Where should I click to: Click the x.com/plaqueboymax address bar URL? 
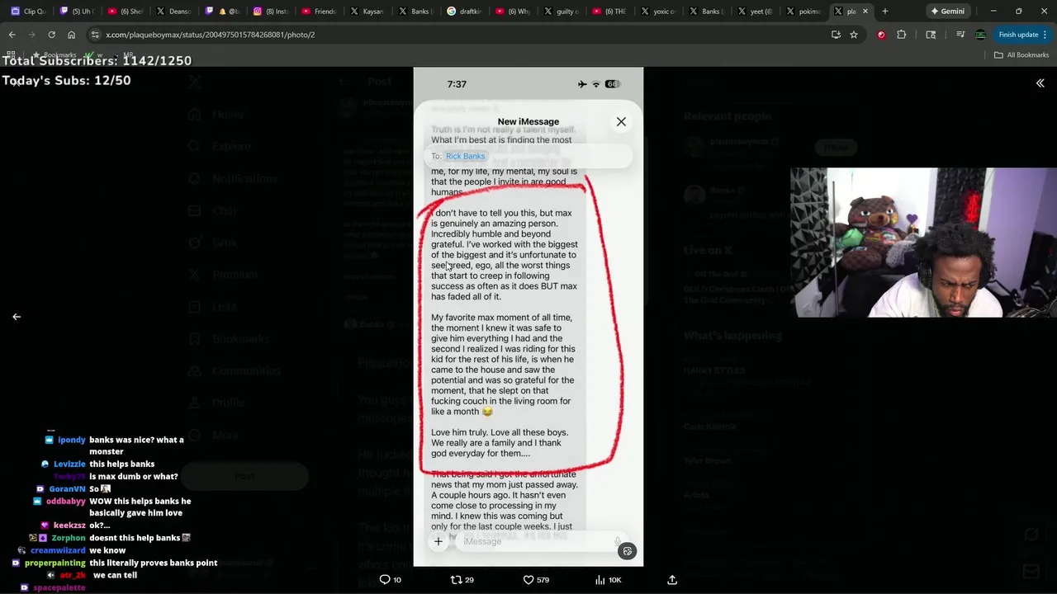pos(210,35)
